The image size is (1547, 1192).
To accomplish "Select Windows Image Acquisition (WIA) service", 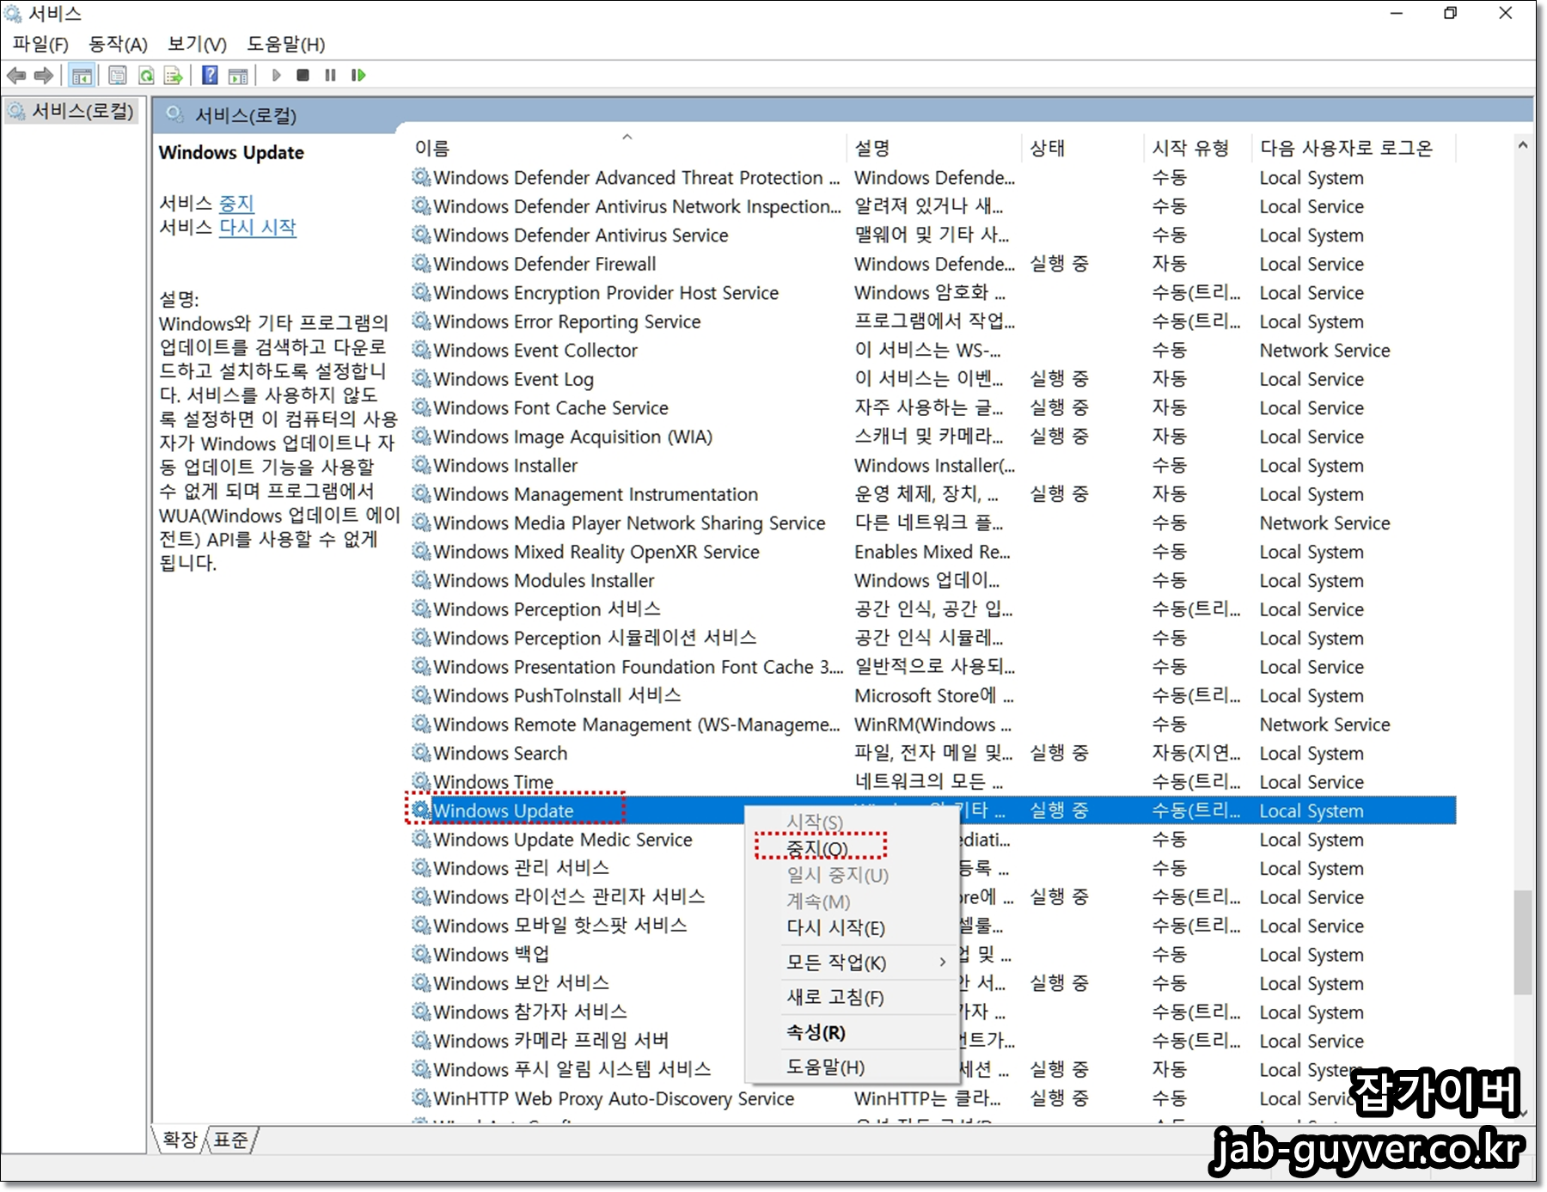I will 932,437.
